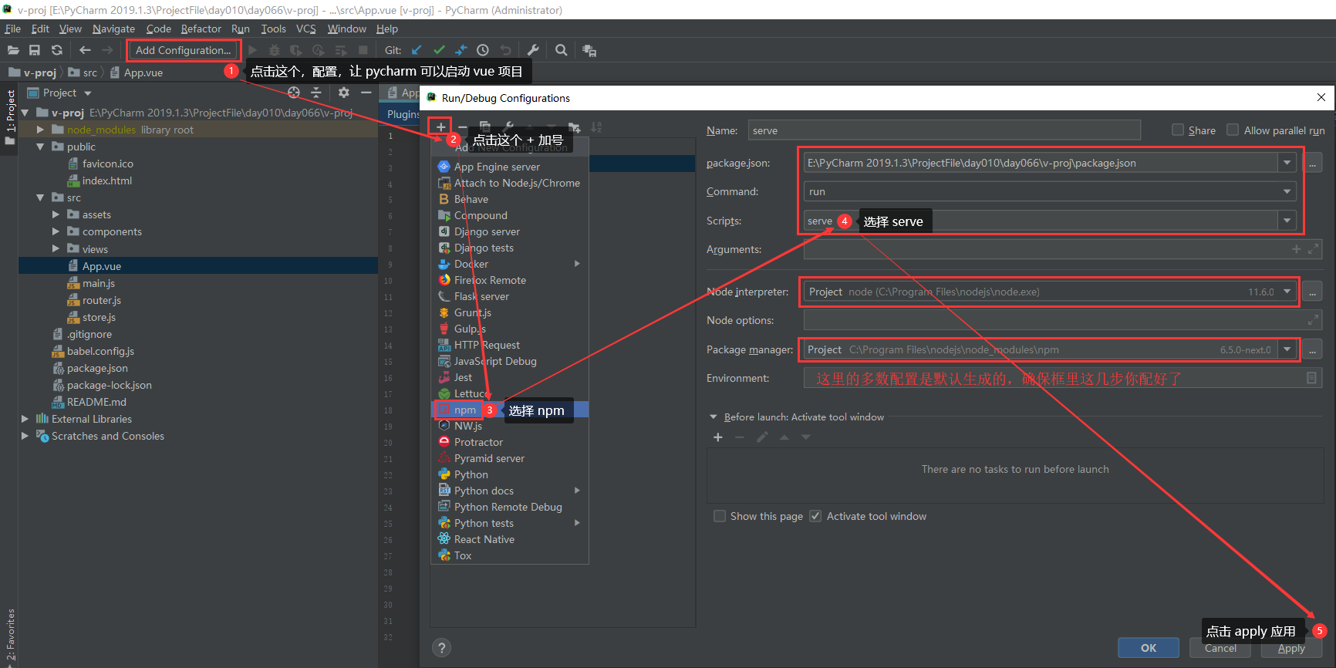Open the Package manager dropdown
Viewport: 1336px width, 668px height.
tap(1287, 349)
